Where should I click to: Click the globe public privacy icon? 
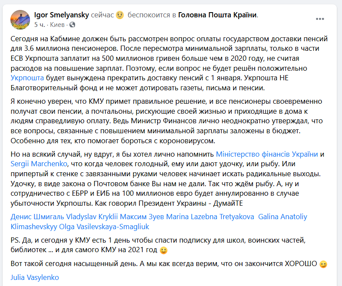72,25
